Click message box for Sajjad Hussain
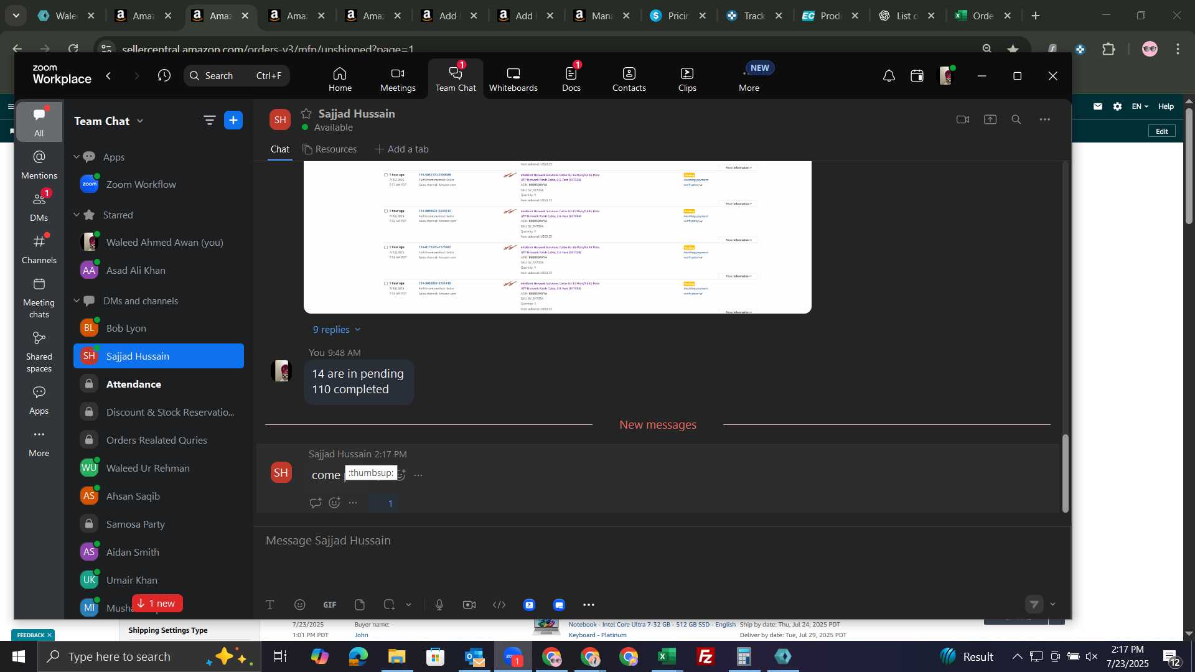 pos(660,541)
